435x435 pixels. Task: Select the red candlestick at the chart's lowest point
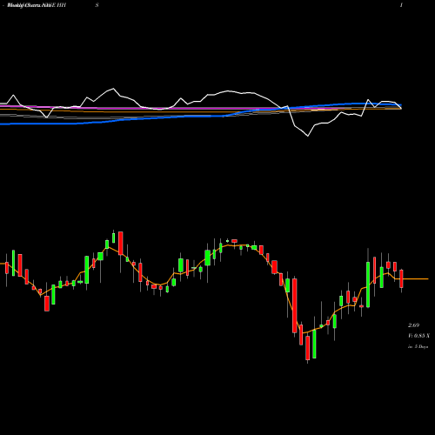[x=308, y=348]
